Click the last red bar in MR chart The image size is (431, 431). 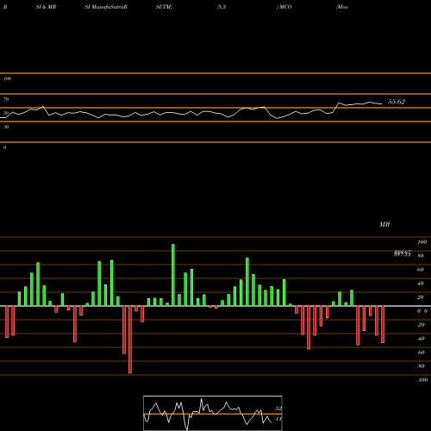pos(383,324)
